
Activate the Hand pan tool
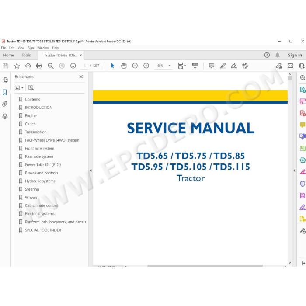click(124, 66)
